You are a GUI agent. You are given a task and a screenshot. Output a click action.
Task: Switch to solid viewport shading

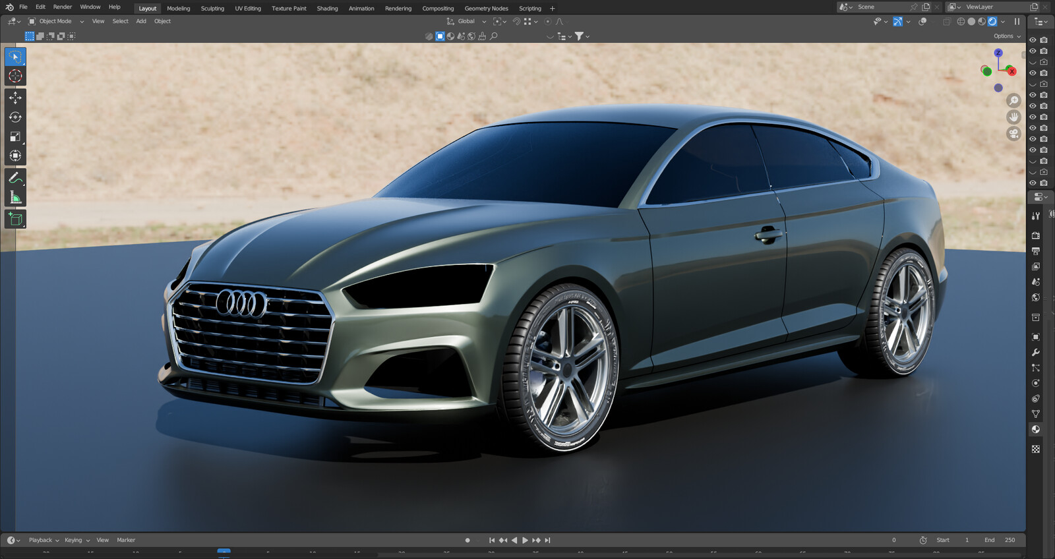[971, 22]
